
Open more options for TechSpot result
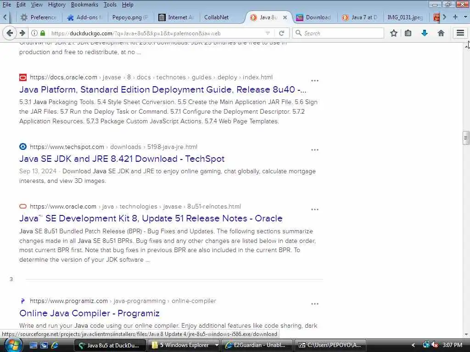click(x=315, y=150)
